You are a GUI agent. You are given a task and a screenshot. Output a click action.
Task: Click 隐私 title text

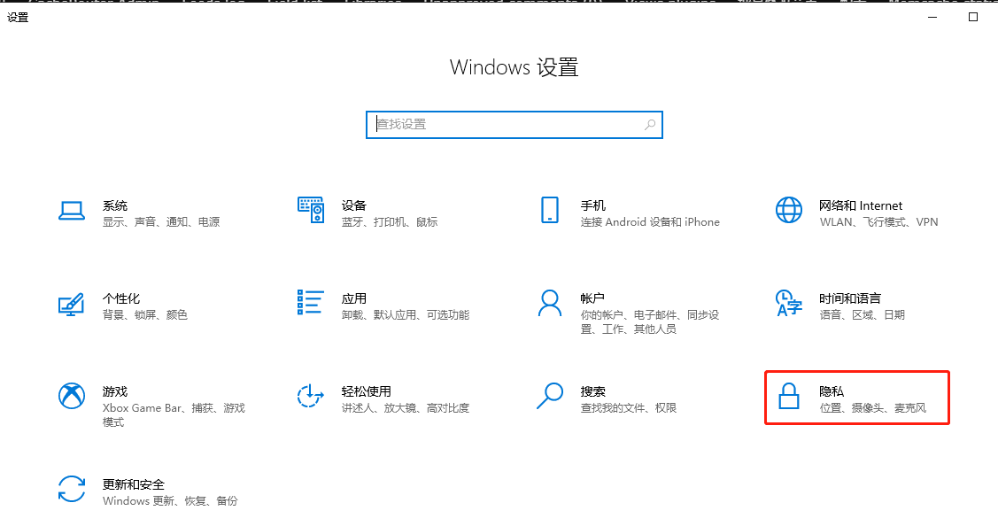pos(832,391)
